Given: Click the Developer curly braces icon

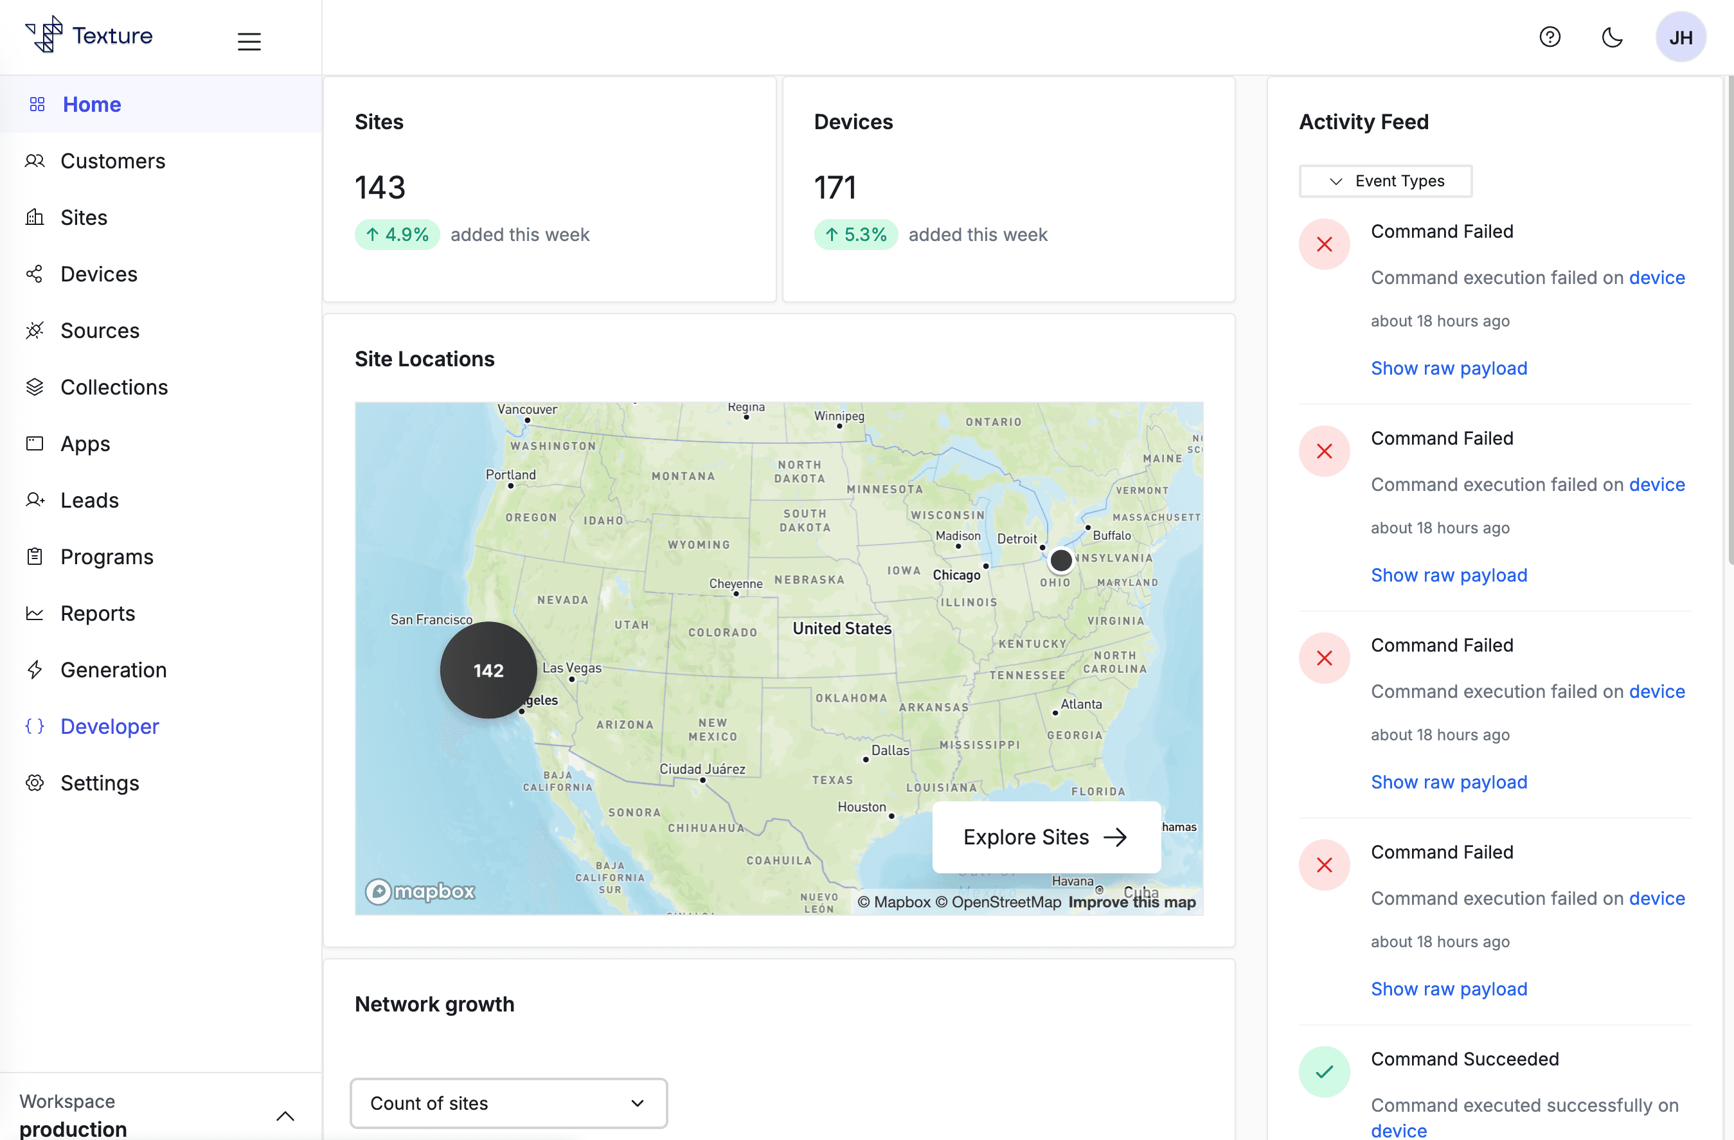Looking at the screenshot, I should click(35, 726).
